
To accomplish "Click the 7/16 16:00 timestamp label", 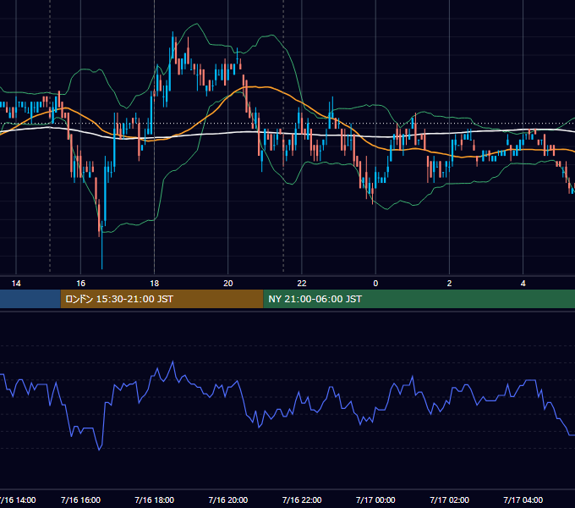I will click(x=80, y=500).
